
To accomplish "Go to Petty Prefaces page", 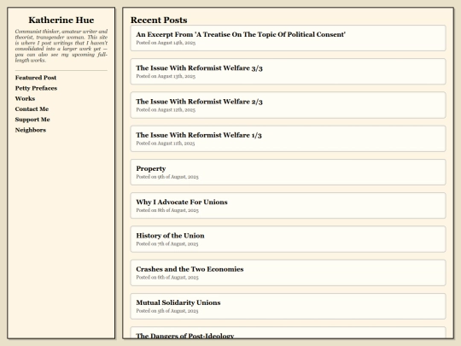I will click(36, 88).
